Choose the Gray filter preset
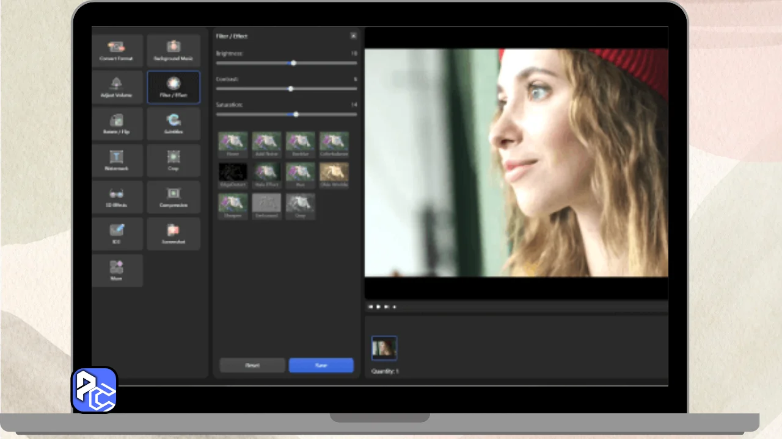 tap(301, 204)
